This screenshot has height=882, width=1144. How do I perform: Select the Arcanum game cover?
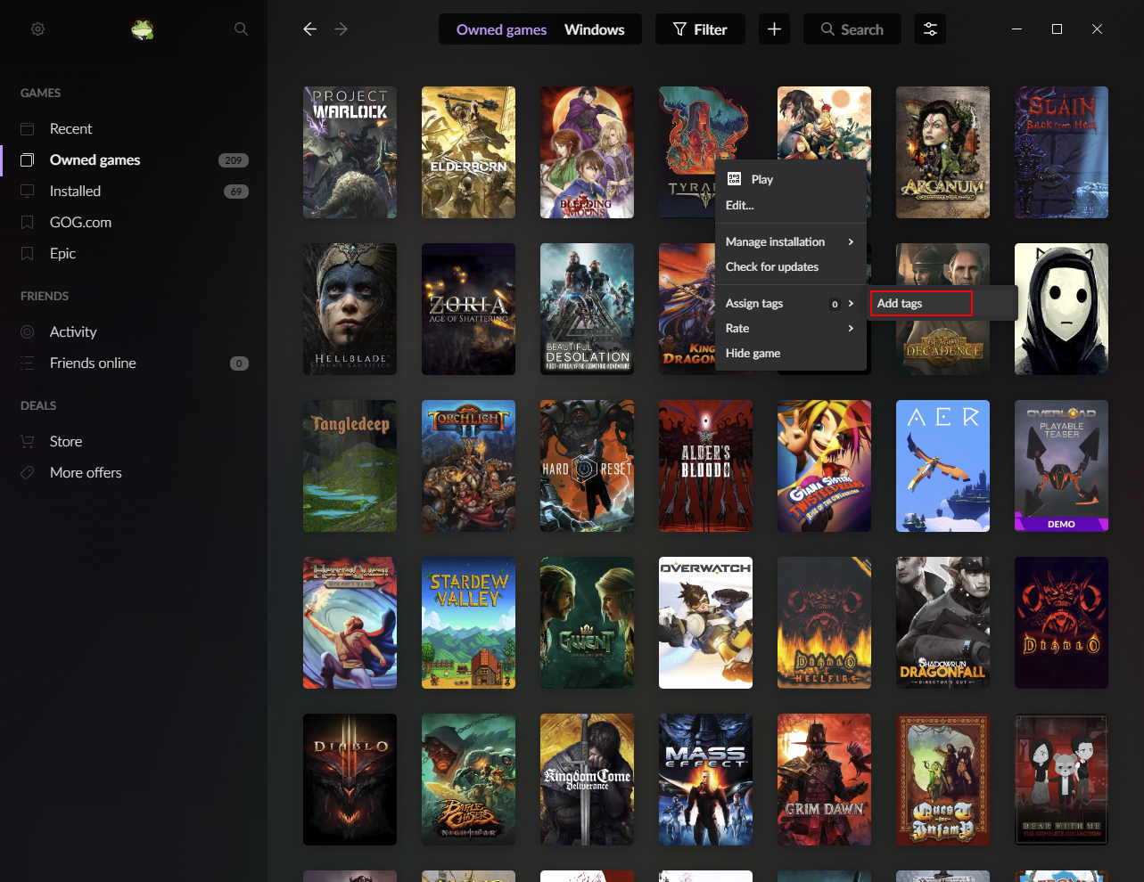tap(942, 152)
